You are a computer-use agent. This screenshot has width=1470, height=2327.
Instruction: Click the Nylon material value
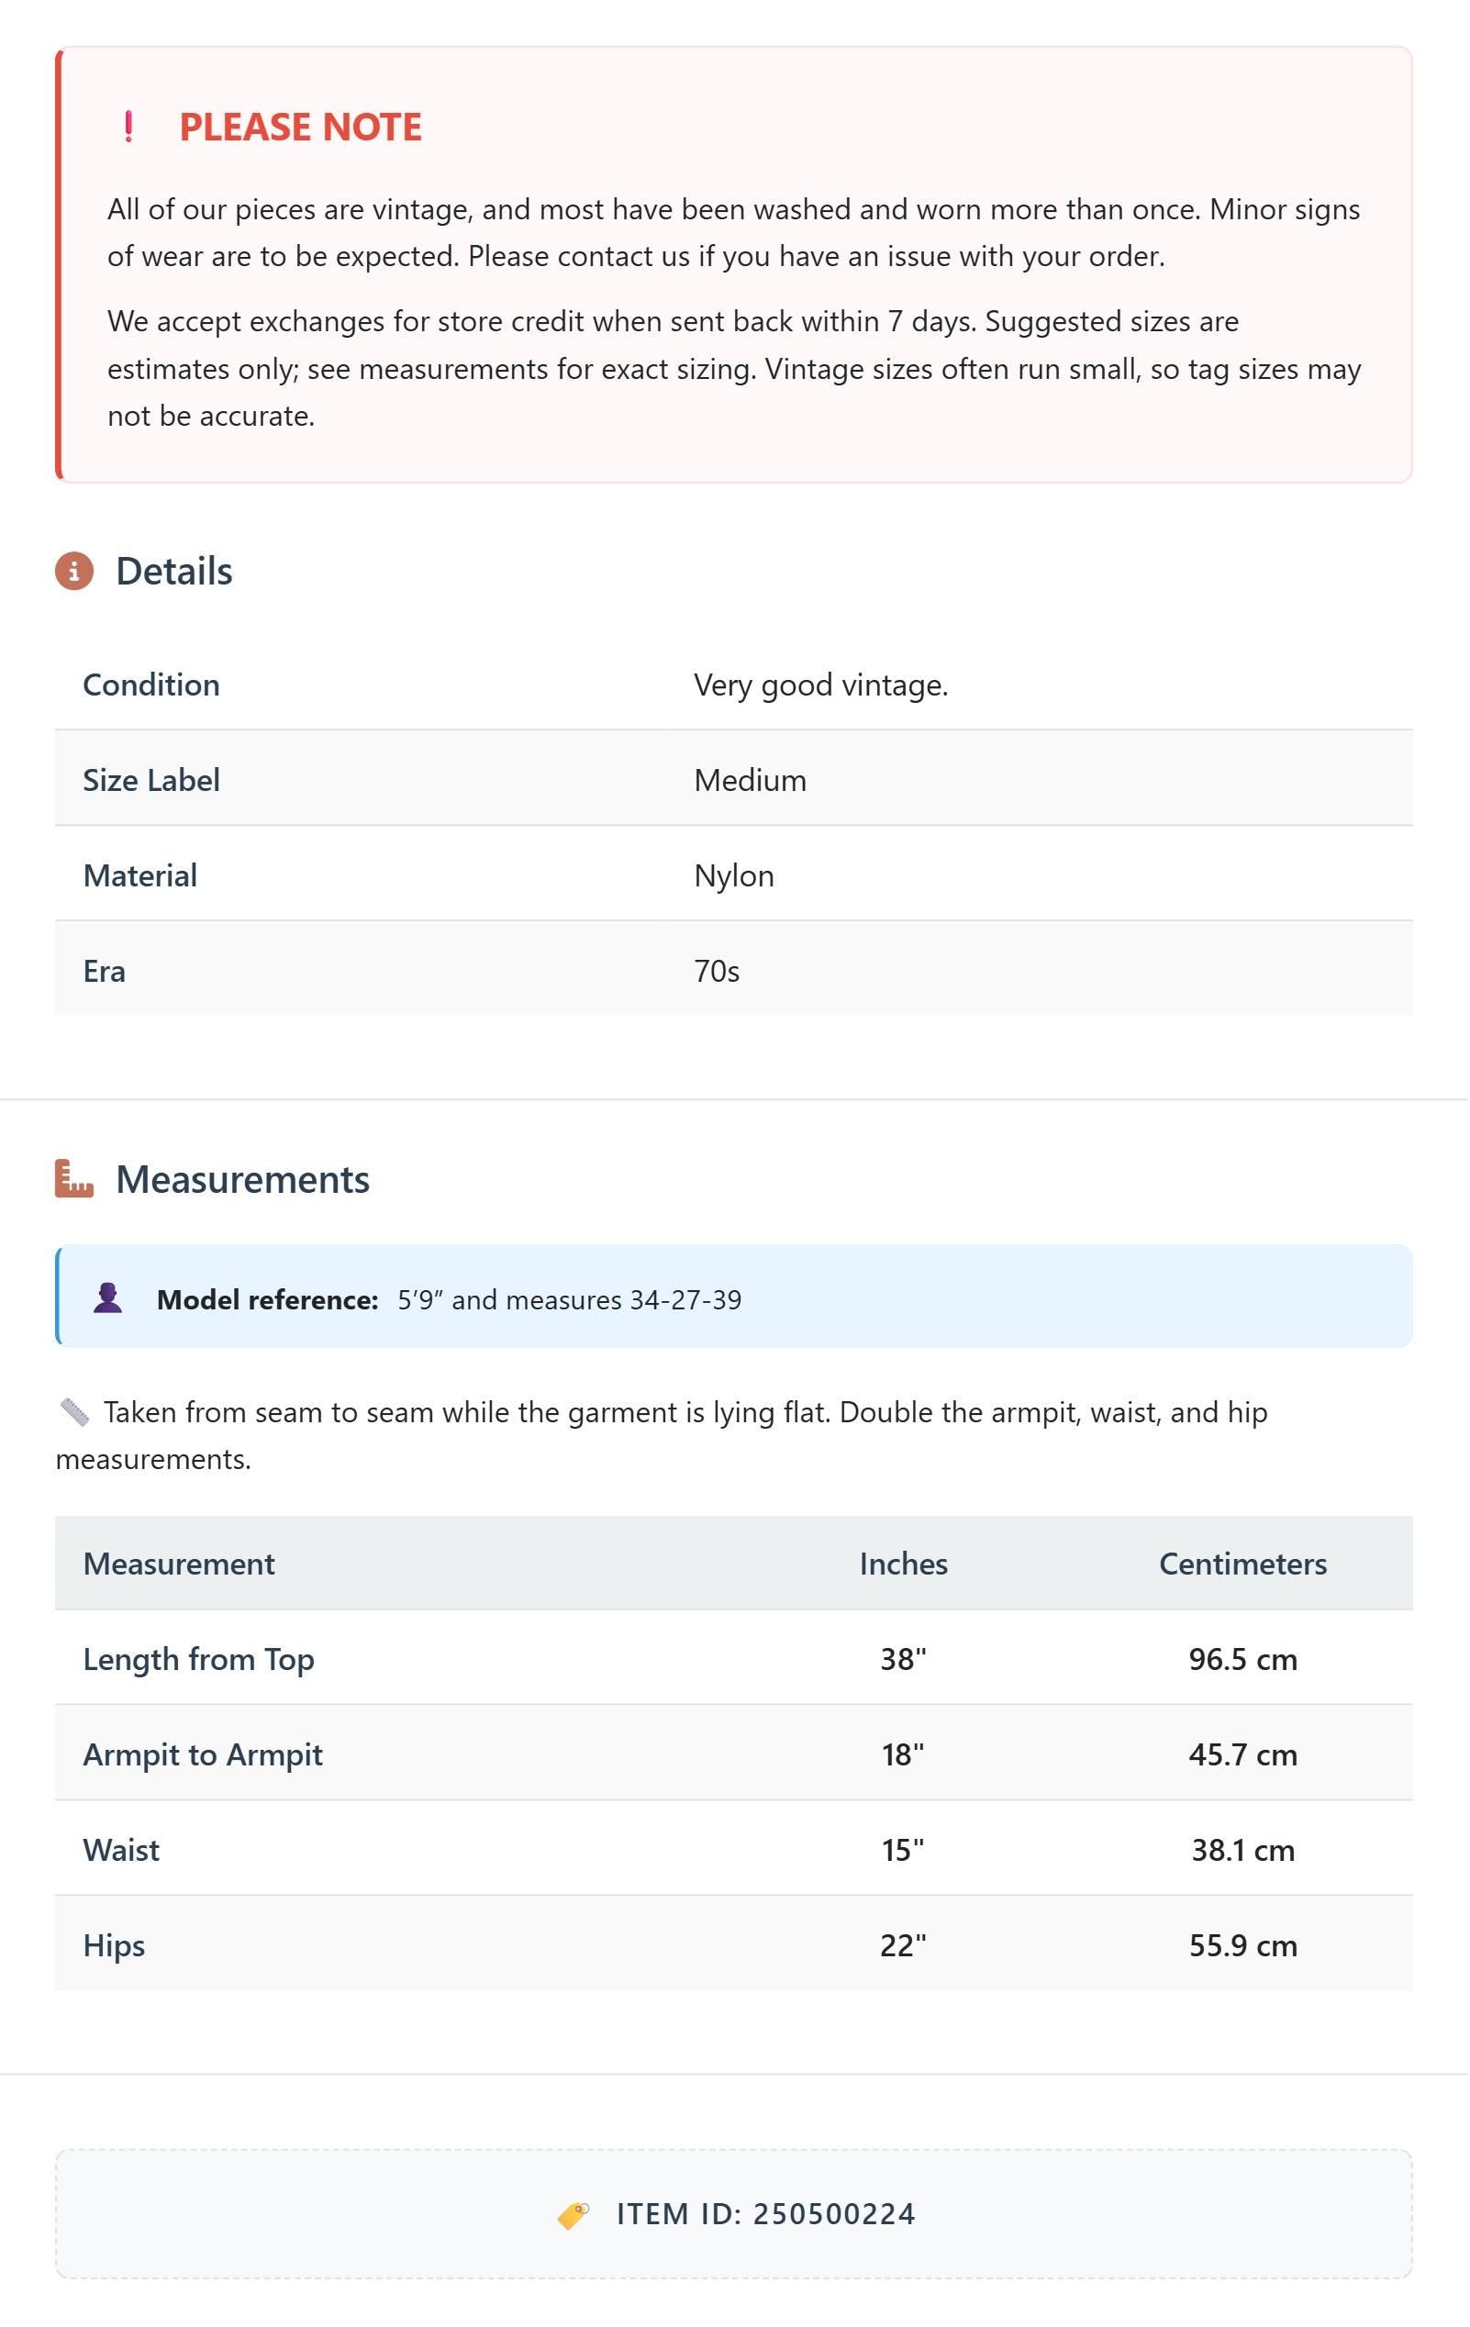[x=733, y=875]
